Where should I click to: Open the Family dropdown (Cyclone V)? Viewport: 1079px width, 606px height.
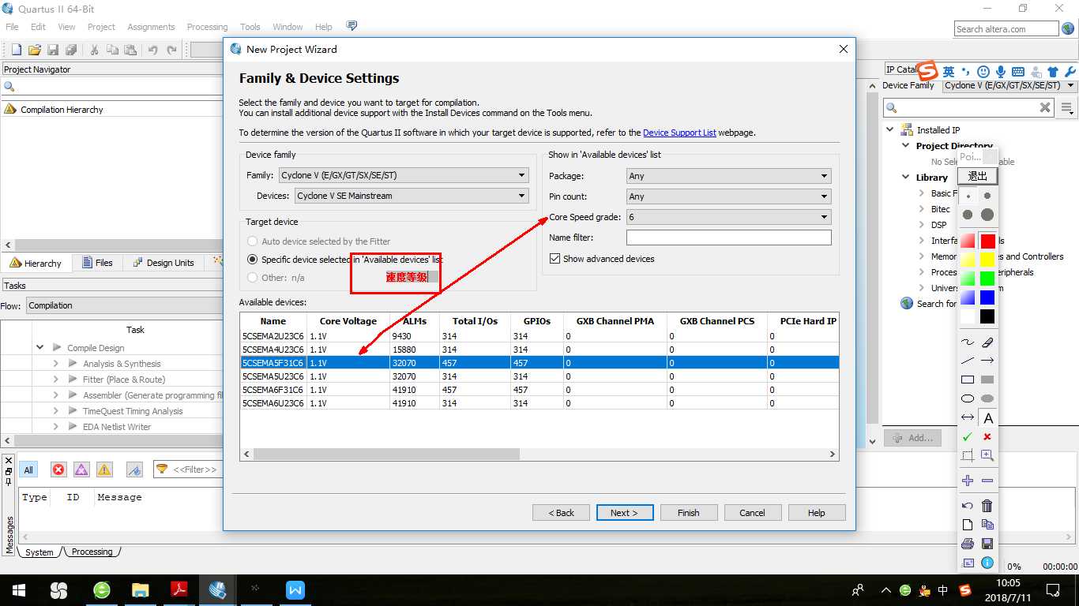coord(404,175)
